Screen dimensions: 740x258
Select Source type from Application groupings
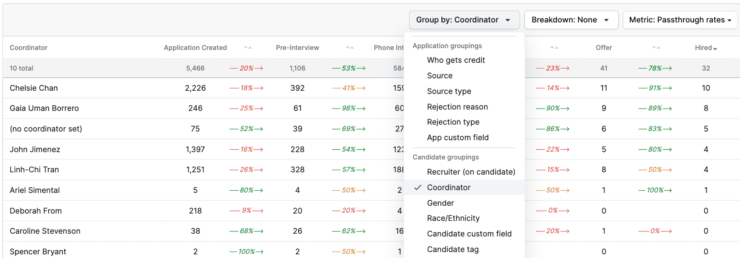pos(449,91)
